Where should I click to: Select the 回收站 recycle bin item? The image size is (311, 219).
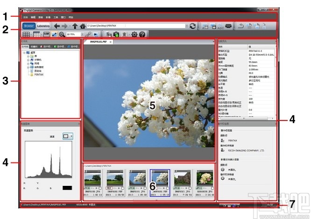click(38, 71)
